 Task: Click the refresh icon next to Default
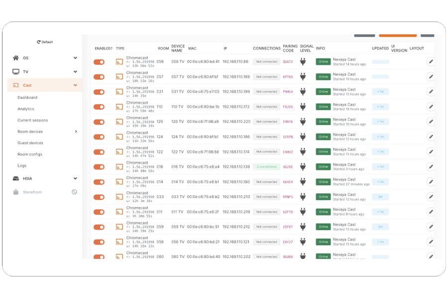(x=38, y=42)
